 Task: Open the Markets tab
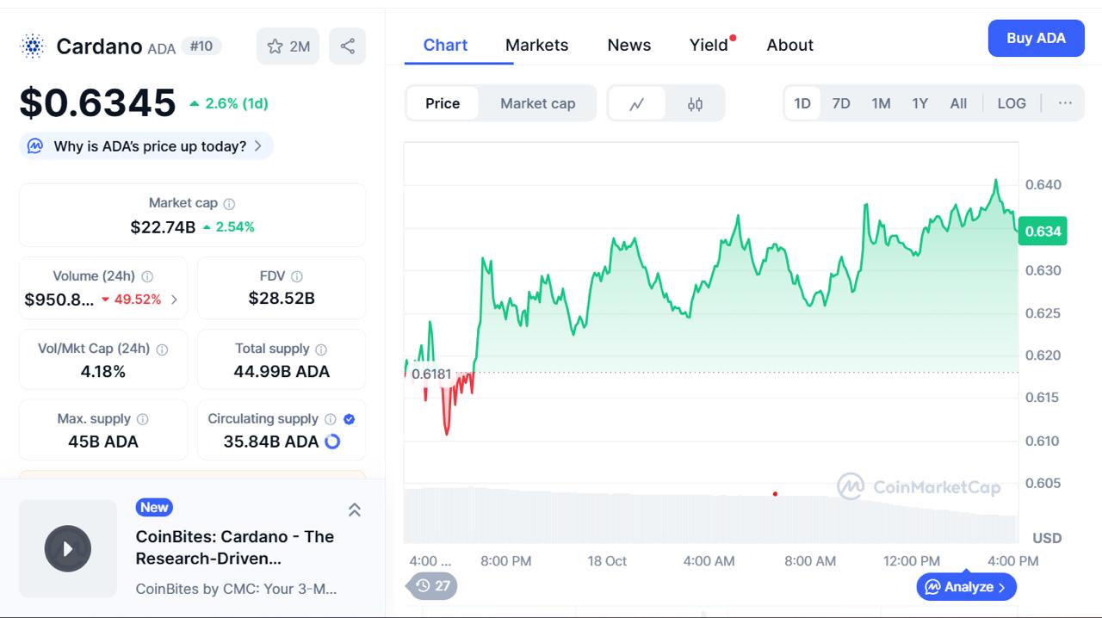(x=536, y=45)
